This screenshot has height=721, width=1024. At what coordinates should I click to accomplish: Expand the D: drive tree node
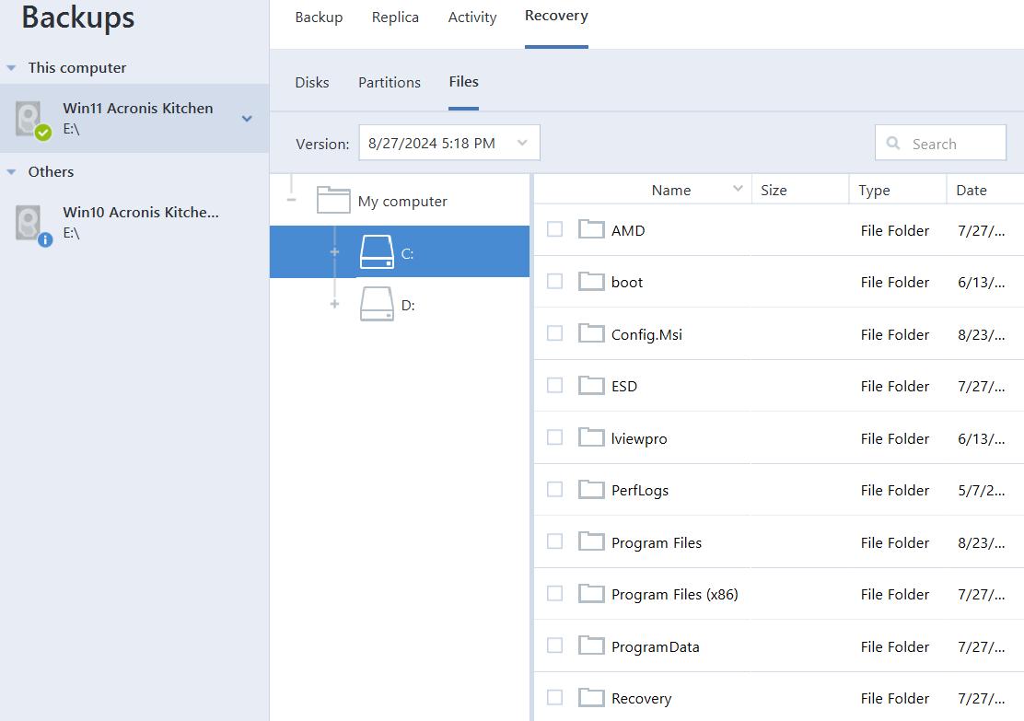[x=334, y=304]
